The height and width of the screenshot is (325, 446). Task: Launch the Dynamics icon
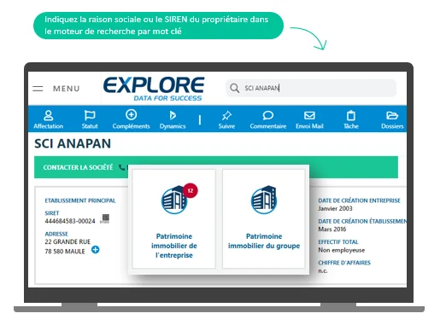pos(173,115)
